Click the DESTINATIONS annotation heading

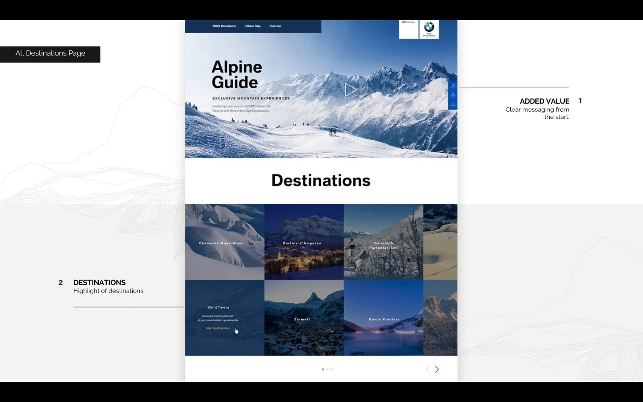coord(100,282)
